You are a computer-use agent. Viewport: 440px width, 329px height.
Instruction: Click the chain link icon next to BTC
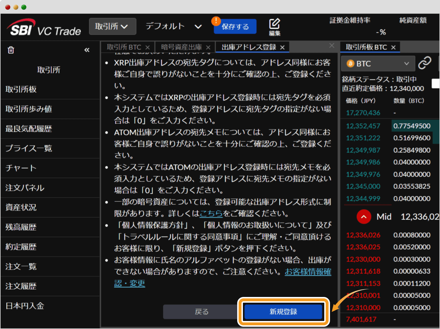425,63
